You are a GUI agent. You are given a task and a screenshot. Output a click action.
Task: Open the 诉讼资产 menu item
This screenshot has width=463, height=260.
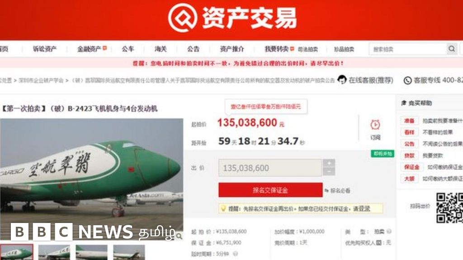[45, 49]
